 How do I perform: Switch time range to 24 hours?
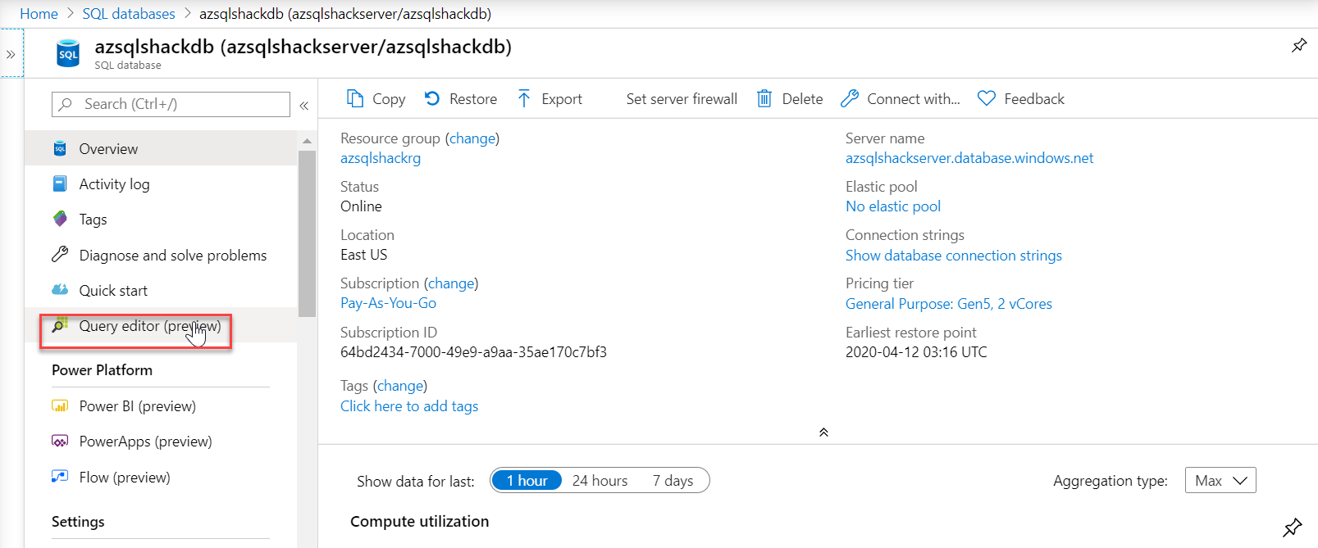pos(600,481)
